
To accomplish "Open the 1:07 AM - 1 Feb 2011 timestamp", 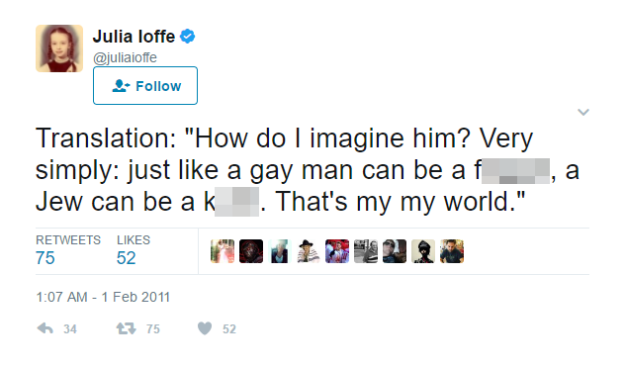I will [103, 297].
